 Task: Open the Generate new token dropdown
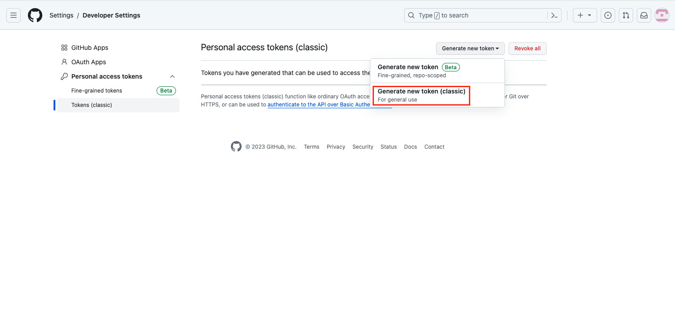[470, 48]
